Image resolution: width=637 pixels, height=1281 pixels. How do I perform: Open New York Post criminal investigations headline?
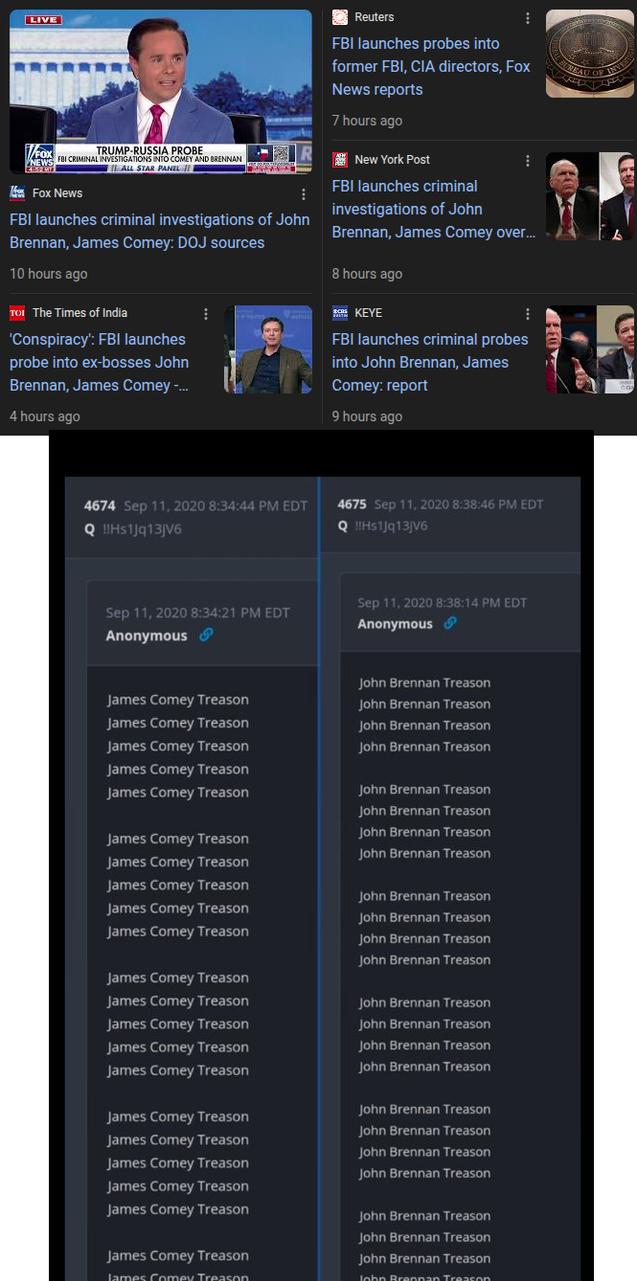(434, 209)
